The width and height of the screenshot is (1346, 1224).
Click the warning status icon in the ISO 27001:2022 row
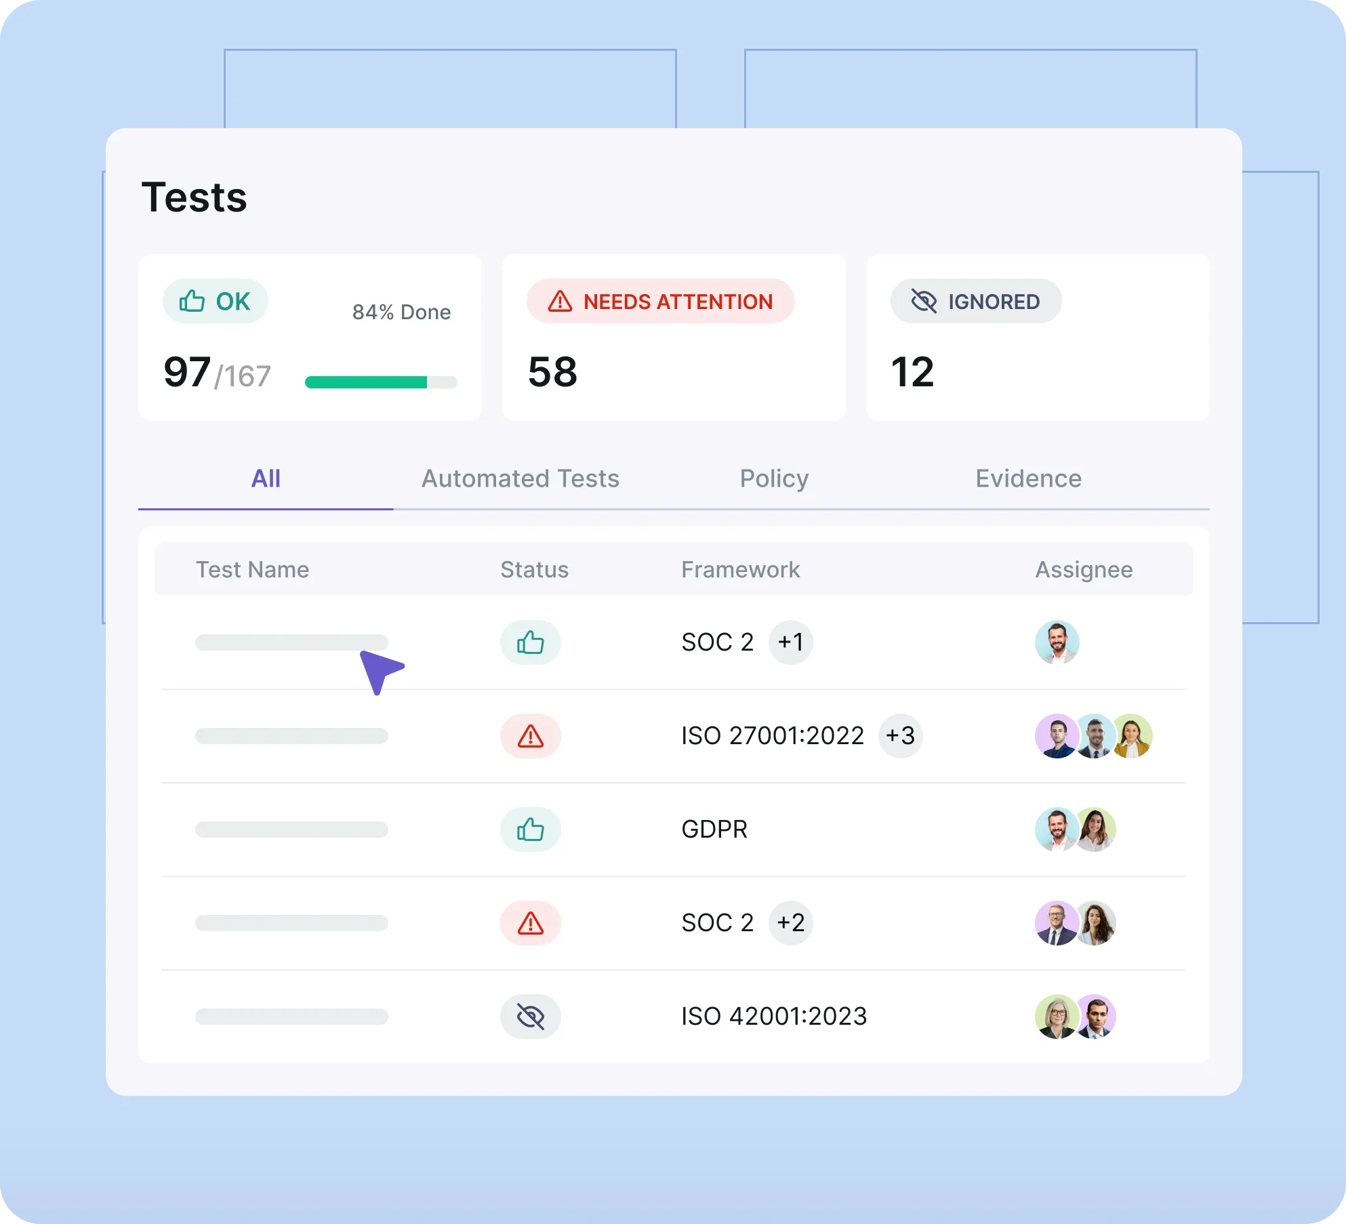click(530, 735)
